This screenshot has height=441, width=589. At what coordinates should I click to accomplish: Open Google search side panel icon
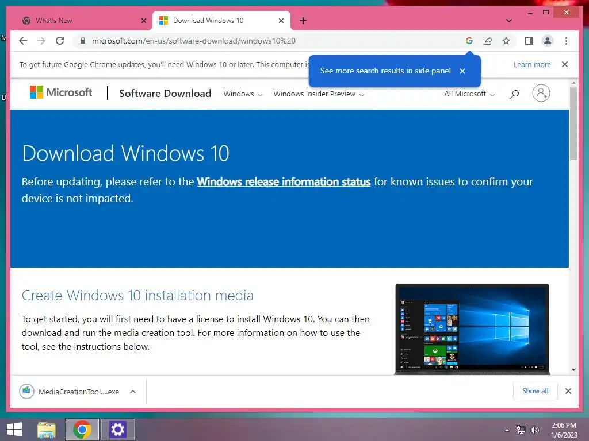[x=469, y=41]
